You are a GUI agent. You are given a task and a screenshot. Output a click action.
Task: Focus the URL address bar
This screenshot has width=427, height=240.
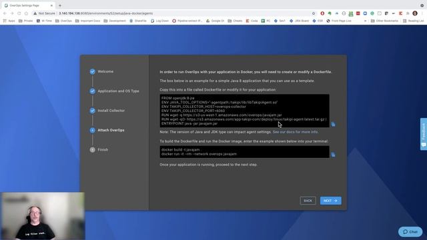174,13
